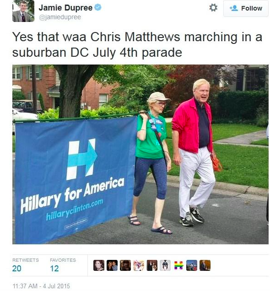
Task: Click the 11:37 AM - 4 Jul 2015 timestamp
Action: pos(41,286)
